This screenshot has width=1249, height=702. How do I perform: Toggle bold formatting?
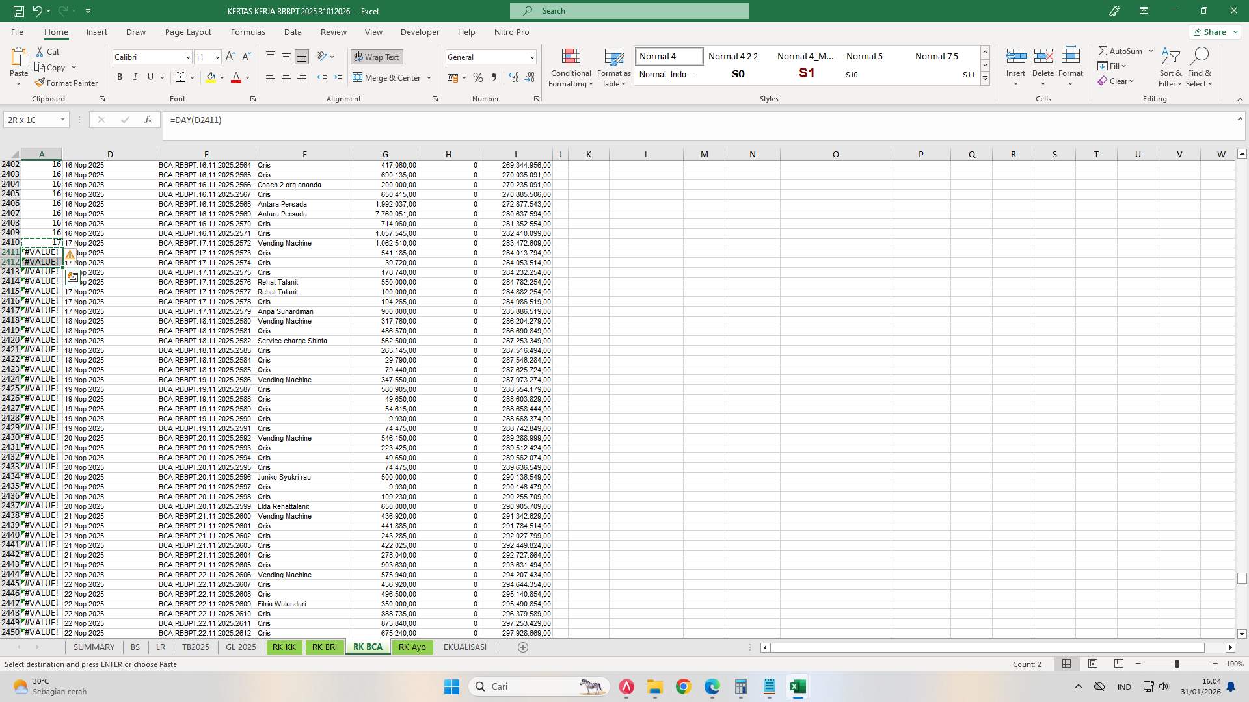120,77
